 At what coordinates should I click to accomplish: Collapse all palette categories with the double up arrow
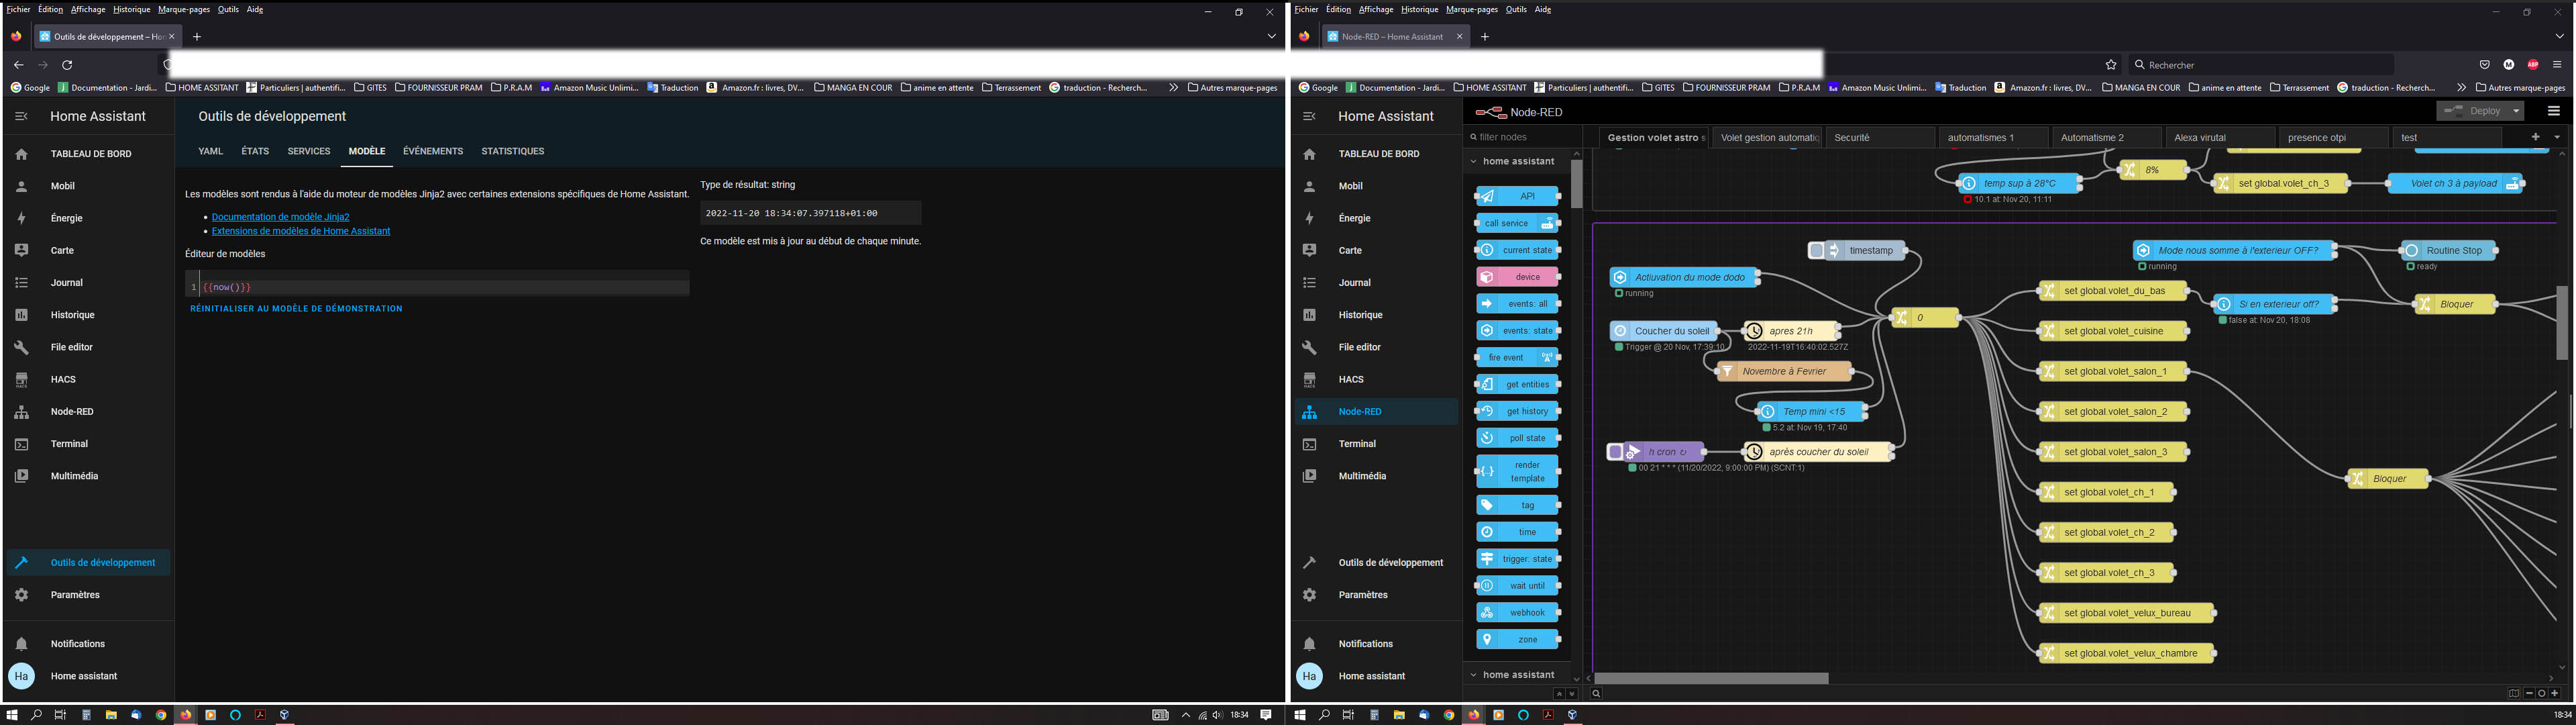1559,693
